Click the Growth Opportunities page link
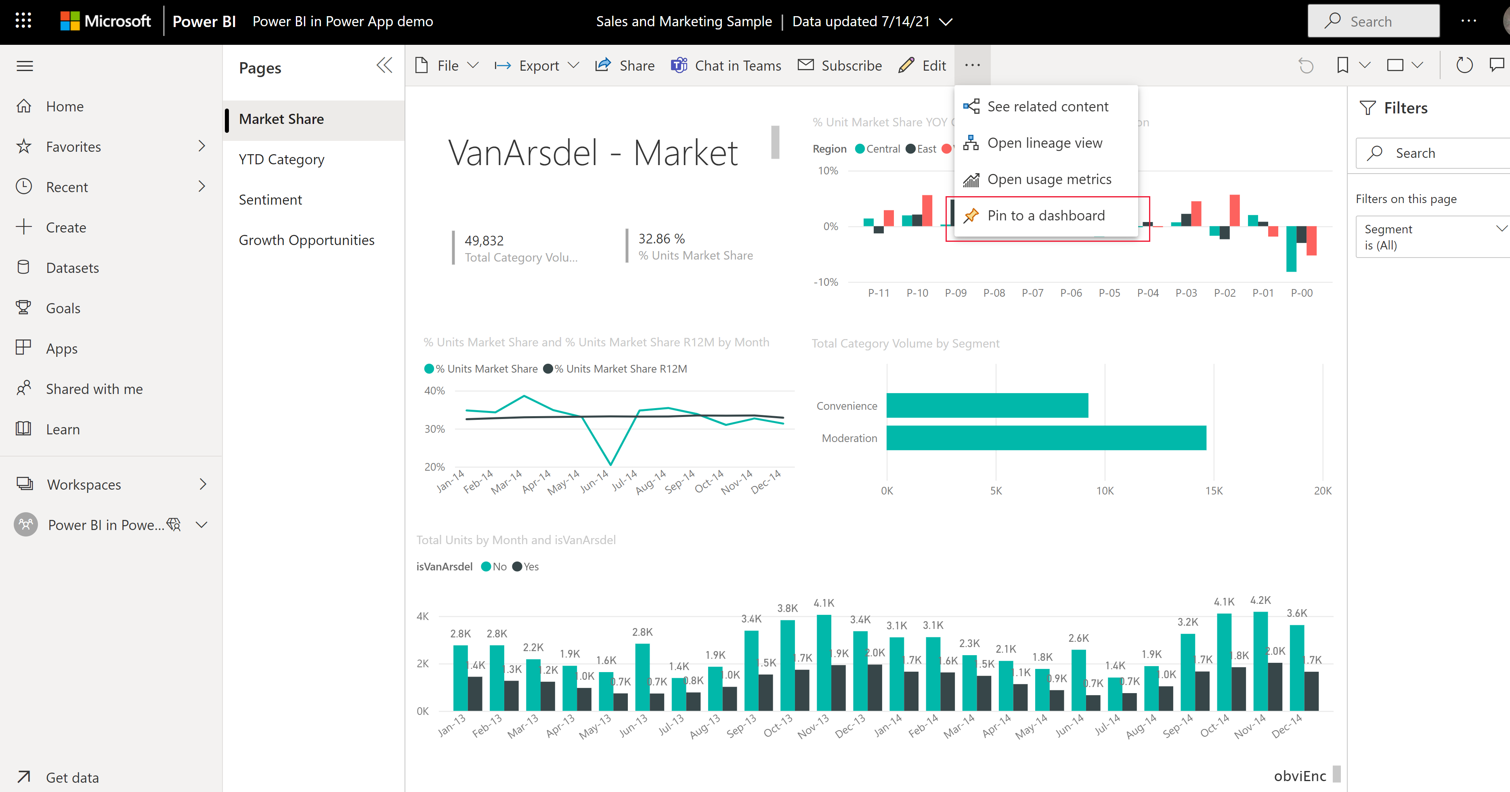Viewport: 1510px width, 792px height. click(x=306, y=239)
